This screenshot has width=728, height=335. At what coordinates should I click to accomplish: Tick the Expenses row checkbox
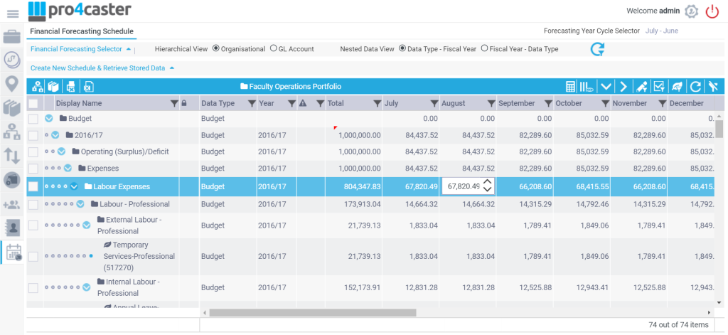33,168
